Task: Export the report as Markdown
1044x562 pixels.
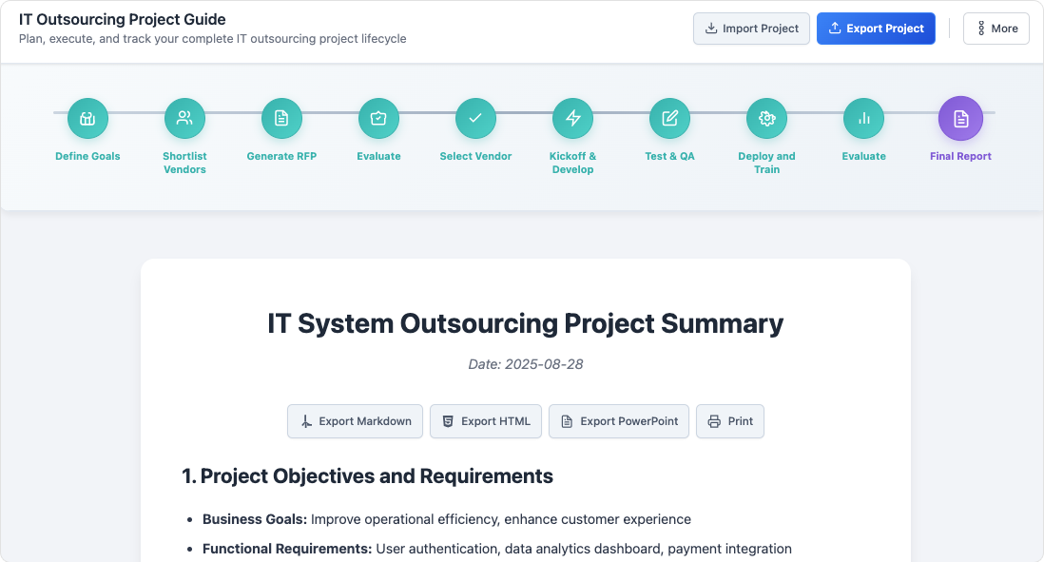Action: click(355, 421)
